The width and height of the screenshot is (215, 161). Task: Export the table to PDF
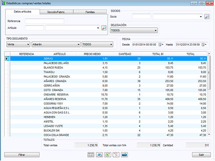pyautogui.click(x=116, y=155)
